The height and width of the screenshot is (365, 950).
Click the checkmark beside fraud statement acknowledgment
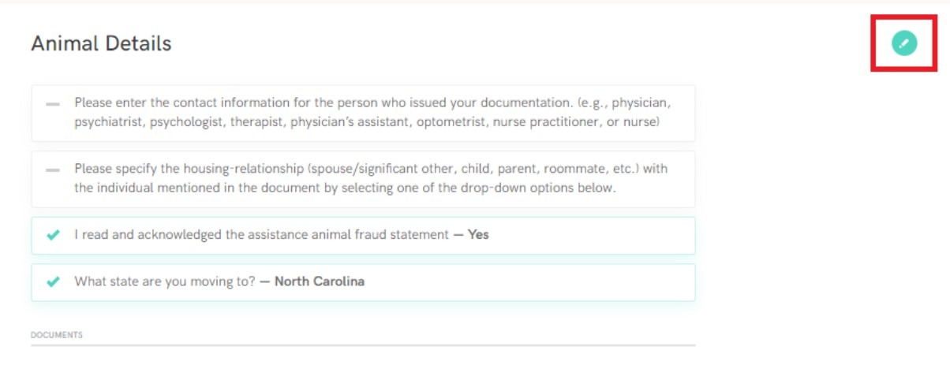[53, 235]
